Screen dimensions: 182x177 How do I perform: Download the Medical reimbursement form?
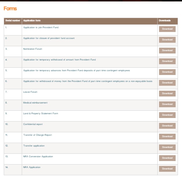point(167,104)
